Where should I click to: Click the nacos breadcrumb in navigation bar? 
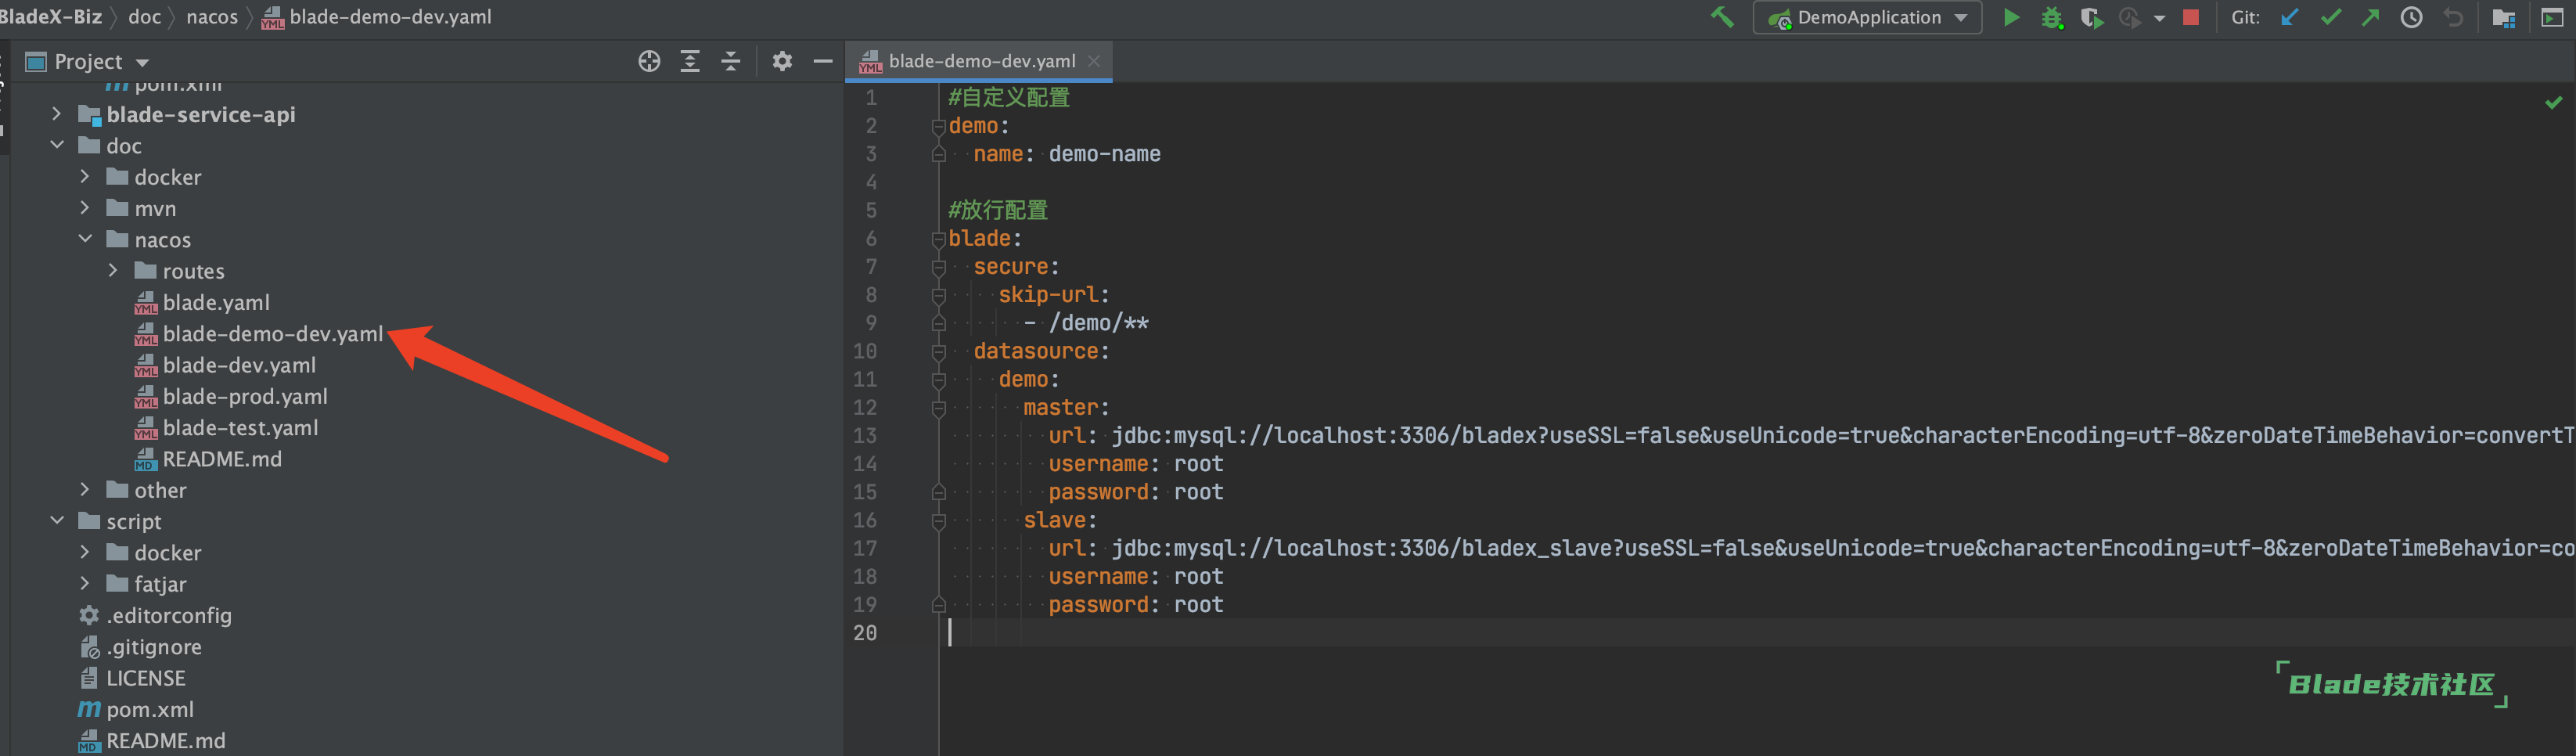tap(212, 17)
